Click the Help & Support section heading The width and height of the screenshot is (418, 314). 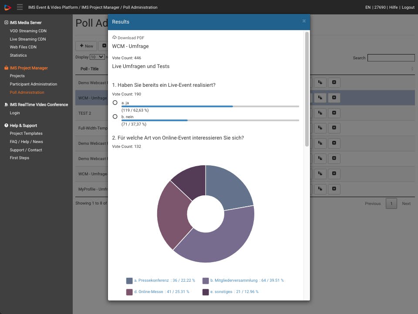click(x=24, y=126)
